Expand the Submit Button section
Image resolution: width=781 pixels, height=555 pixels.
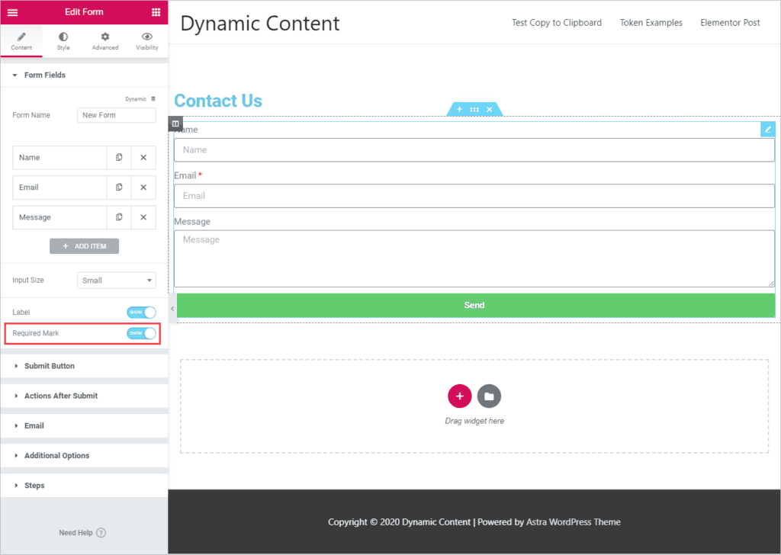tap(50, 366)
